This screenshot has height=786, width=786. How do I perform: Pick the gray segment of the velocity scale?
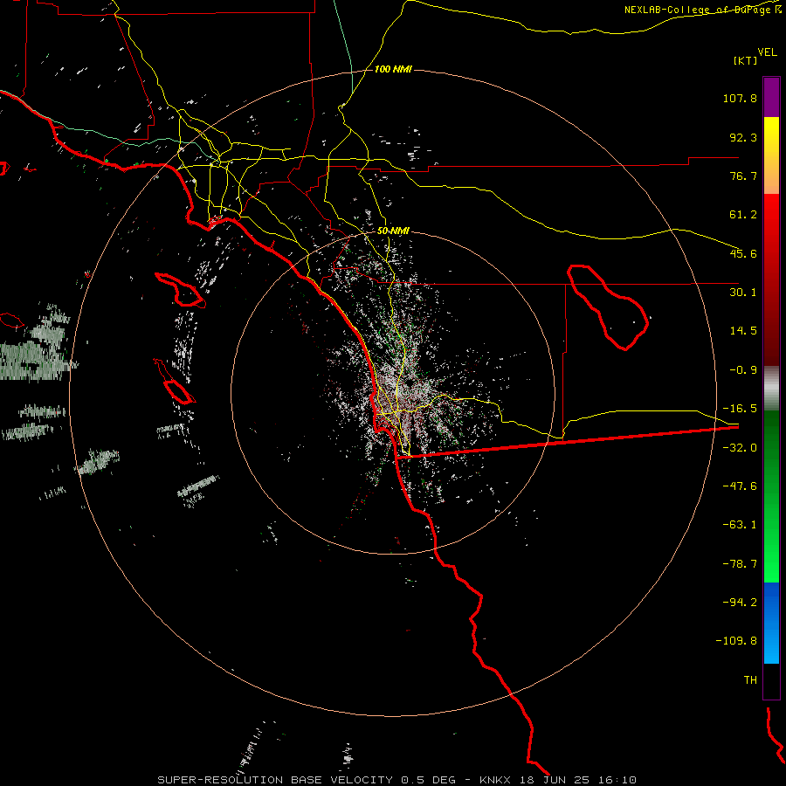coord(771,389)
